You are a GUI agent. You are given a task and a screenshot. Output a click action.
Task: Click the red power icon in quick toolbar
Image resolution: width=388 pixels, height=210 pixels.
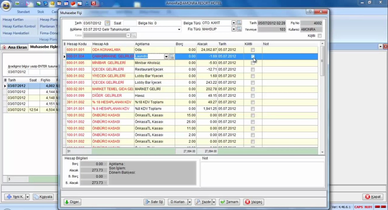93,3
